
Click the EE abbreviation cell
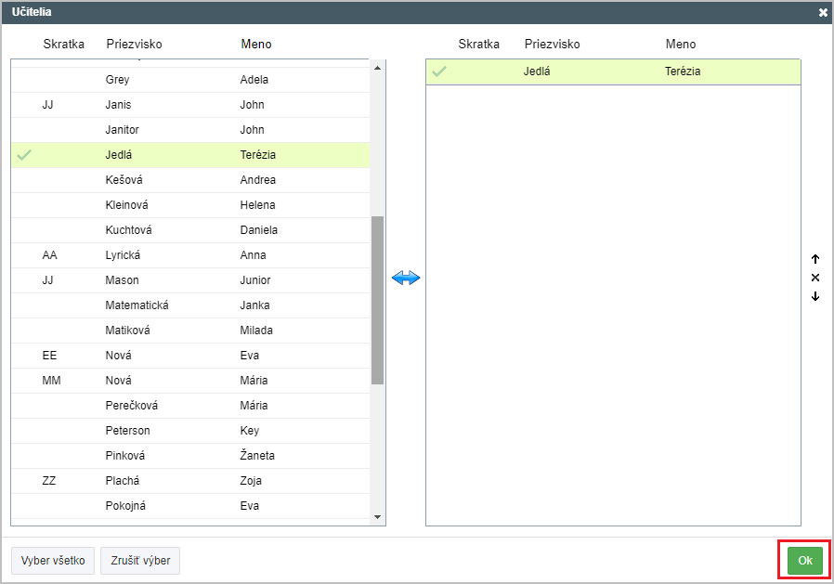49,356
